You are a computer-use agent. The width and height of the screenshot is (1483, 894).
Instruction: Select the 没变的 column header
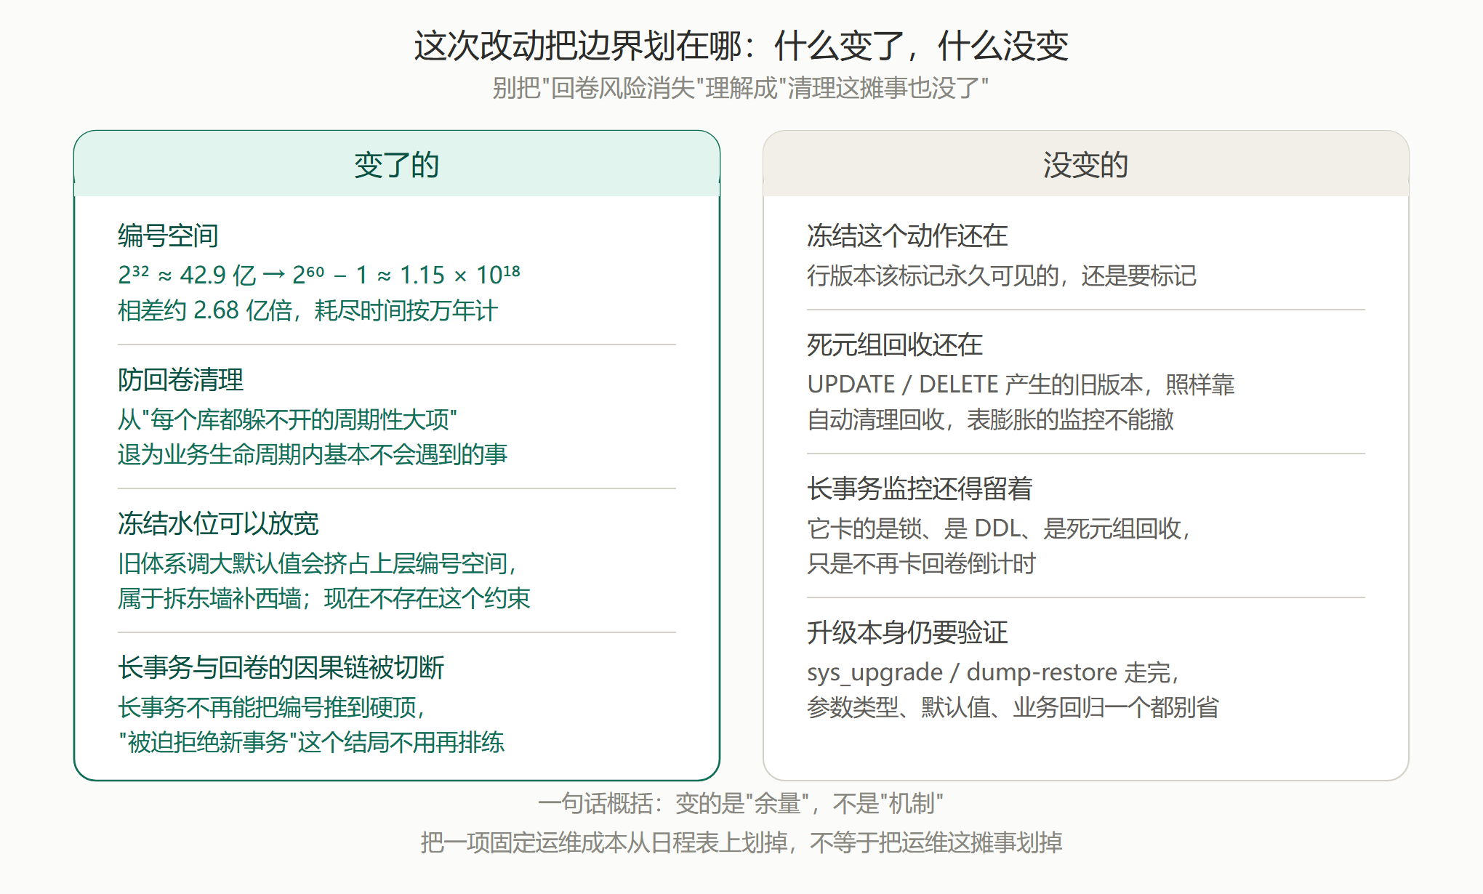pos(1085,164)
